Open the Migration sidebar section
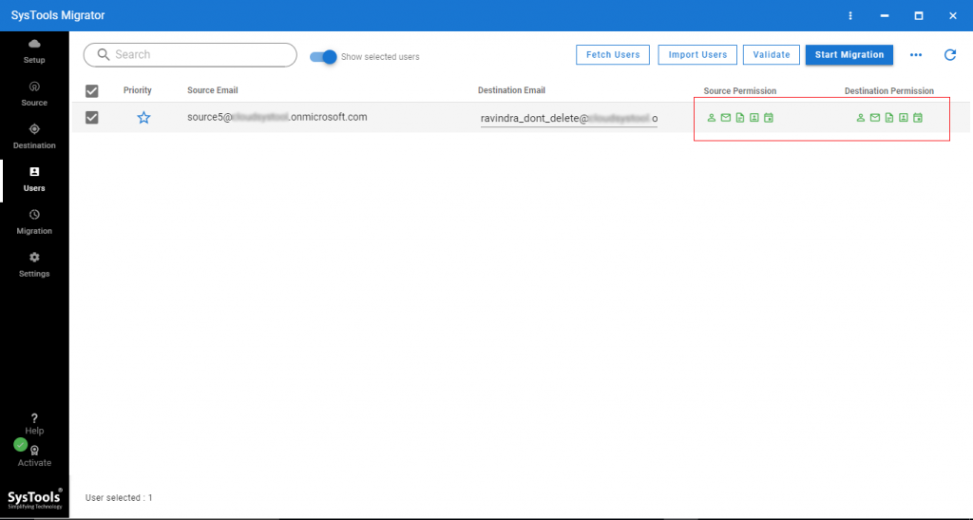 point(34,222)
